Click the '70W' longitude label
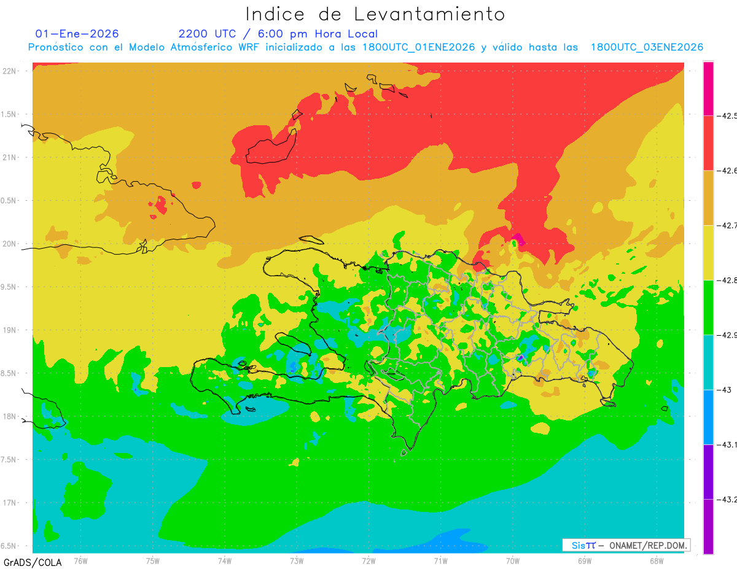 coord(512,560)
